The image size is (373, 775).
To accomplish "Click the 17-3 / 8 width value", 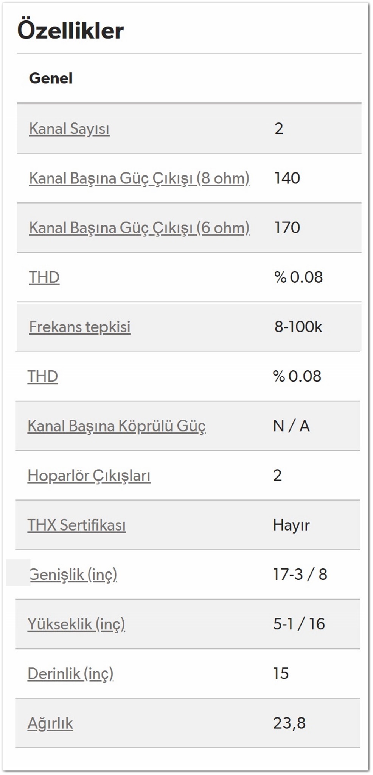I will tap(300, 575).
